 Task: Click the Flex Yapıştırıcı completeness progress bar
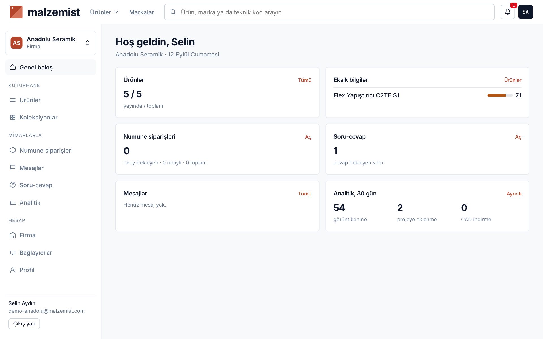(500, 95)
